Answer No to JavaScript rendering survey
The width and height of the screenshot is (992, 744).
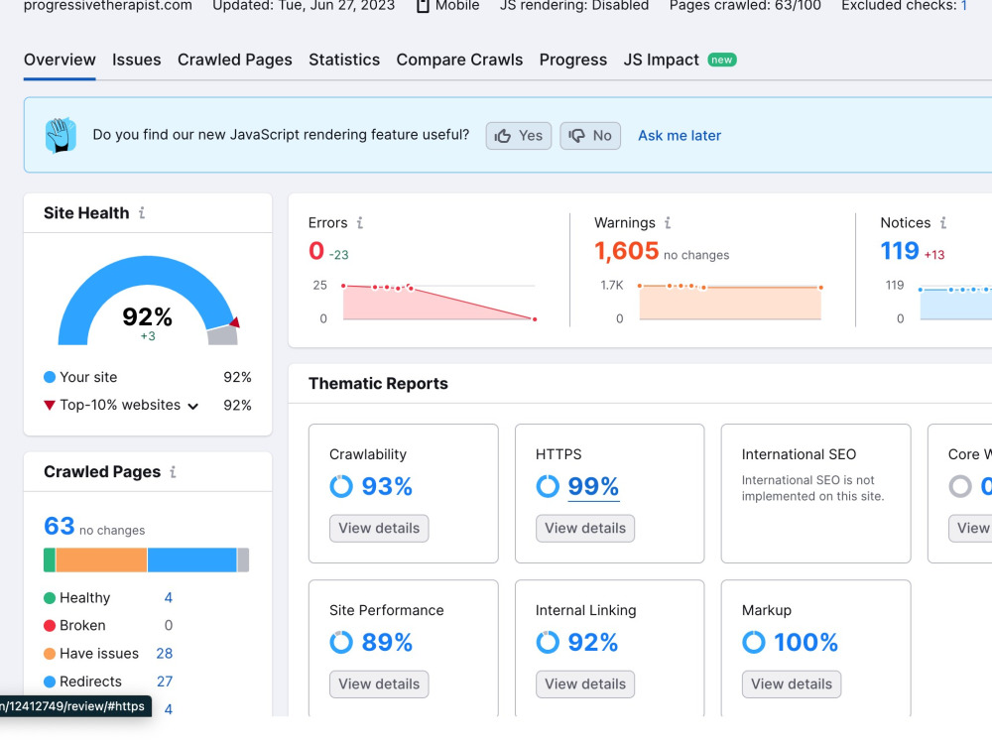coord(590,136)
